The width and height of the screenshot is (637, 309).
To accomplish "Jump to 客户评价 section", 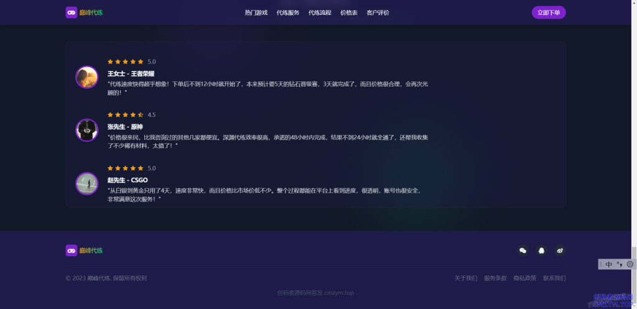I will 378,12.
